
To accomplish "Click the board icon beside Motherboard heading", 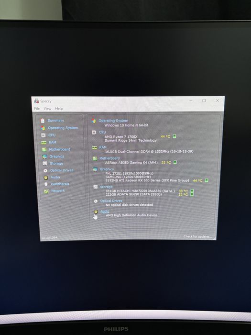I will pyautogui.click(x=95, y=158).
